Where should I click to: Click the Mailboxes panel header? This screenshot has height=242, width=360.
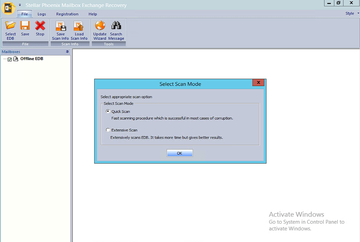(36, 52)
